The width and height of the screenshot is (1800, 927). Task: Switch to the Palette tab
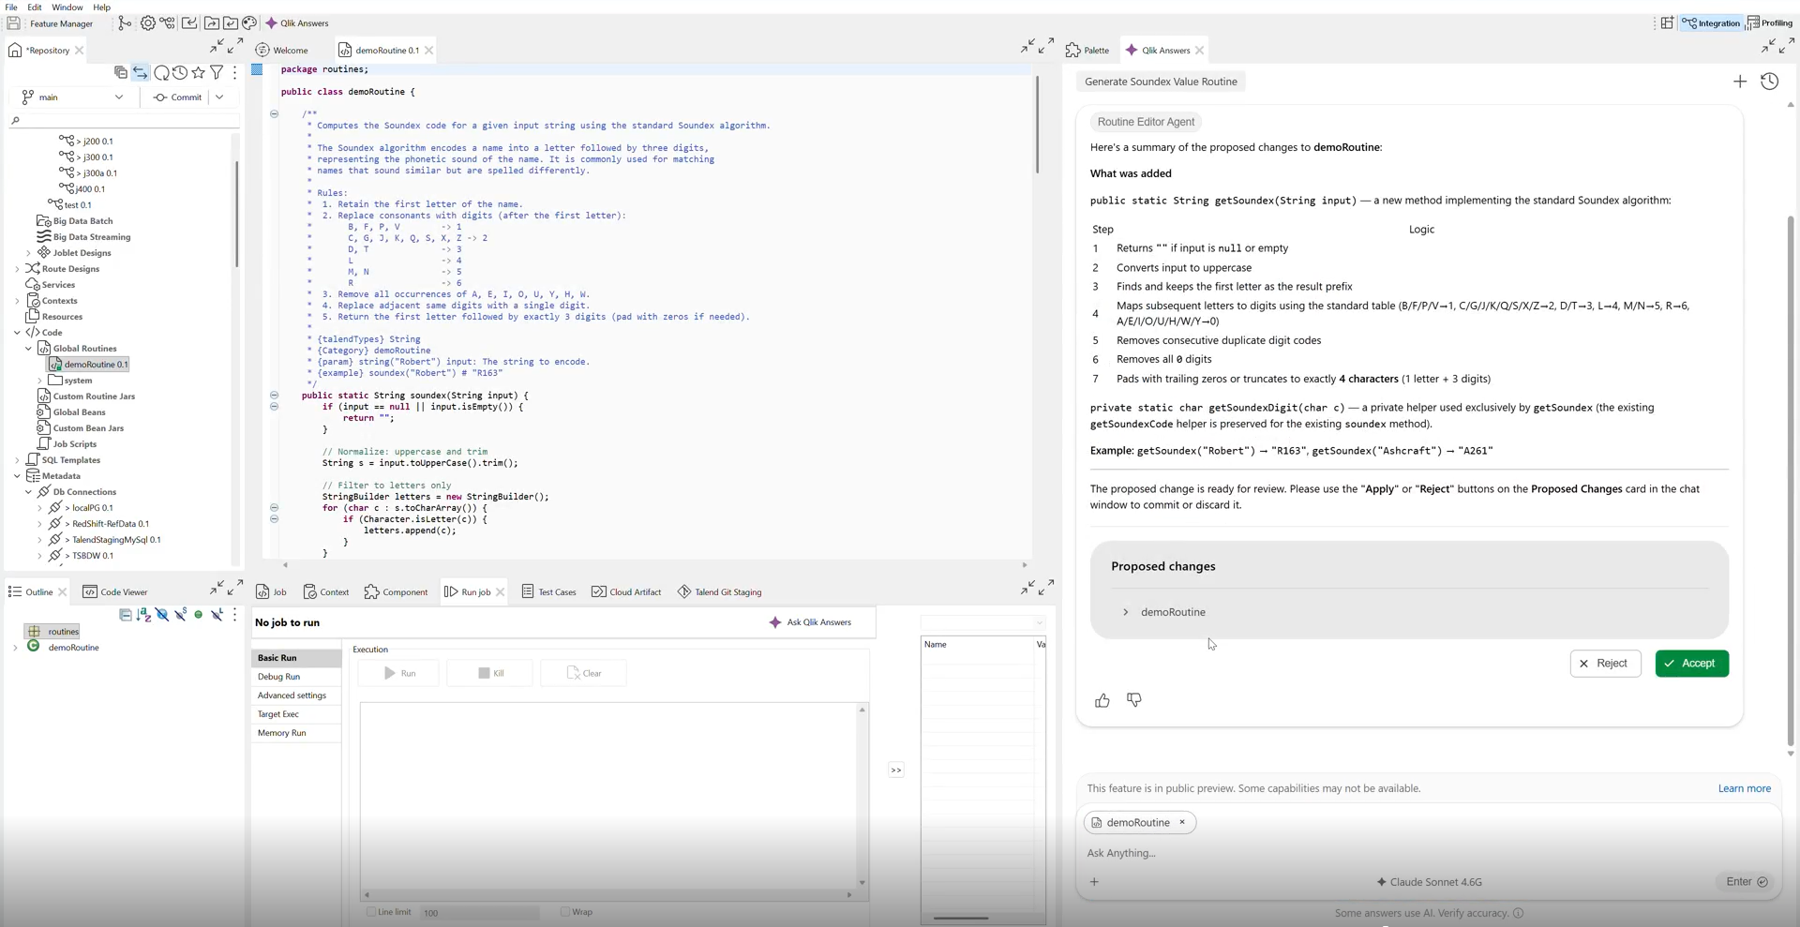click(x=1087, y=51)
